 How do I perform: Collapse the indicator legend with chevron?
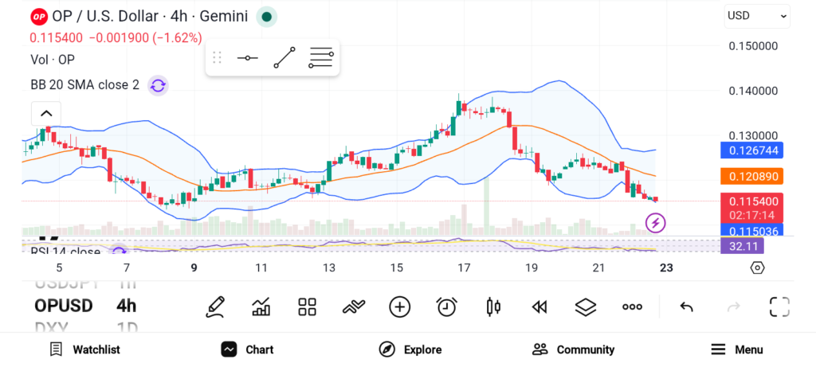pos(46,114)
